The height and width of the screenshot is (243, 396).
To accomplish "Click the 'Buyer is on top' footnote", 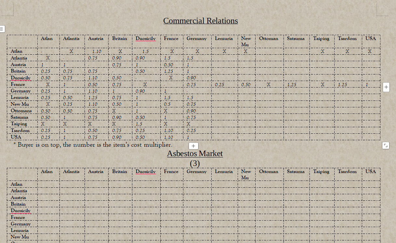I will point(93,145).
